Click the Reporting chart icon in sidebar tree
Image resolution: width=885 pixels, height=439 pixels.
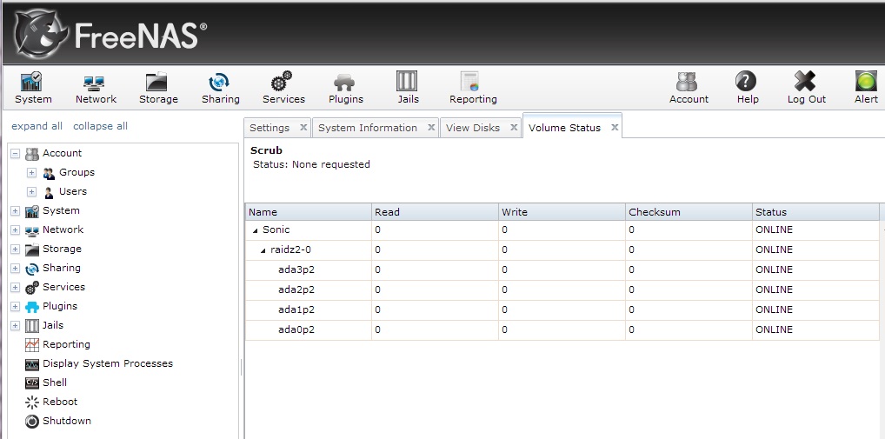32,345
